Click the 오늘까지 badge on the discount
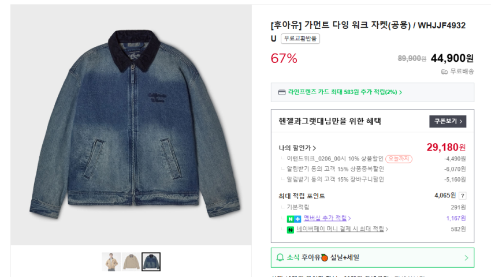The height and width of the screenshot is (277, 491). [x=399, y=159]
